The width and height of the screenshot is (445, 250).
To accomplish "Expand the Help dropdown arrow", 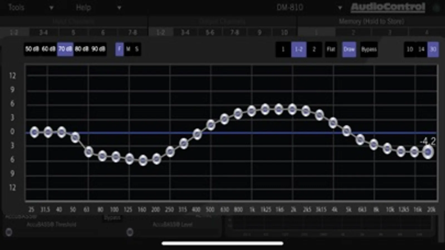I will coord(119,8).
